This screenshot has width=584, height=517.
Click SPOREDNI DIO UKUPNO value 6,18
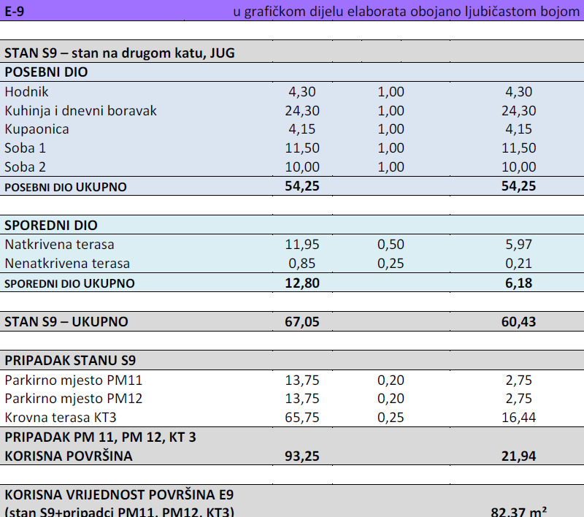pyautogui.click(x=518, y=283)
